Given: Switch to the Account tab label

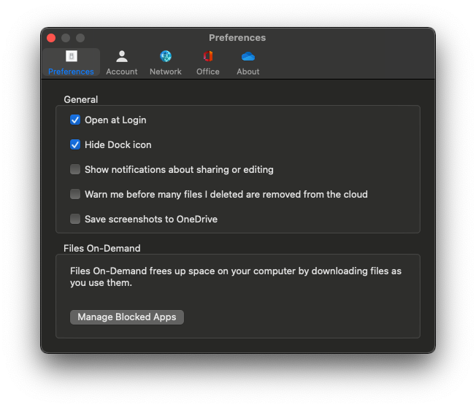Looking at the screenshot, I should pos(122,71).
